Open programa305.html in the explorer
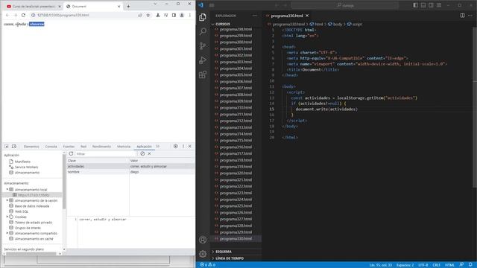 (x=236, y=75)
